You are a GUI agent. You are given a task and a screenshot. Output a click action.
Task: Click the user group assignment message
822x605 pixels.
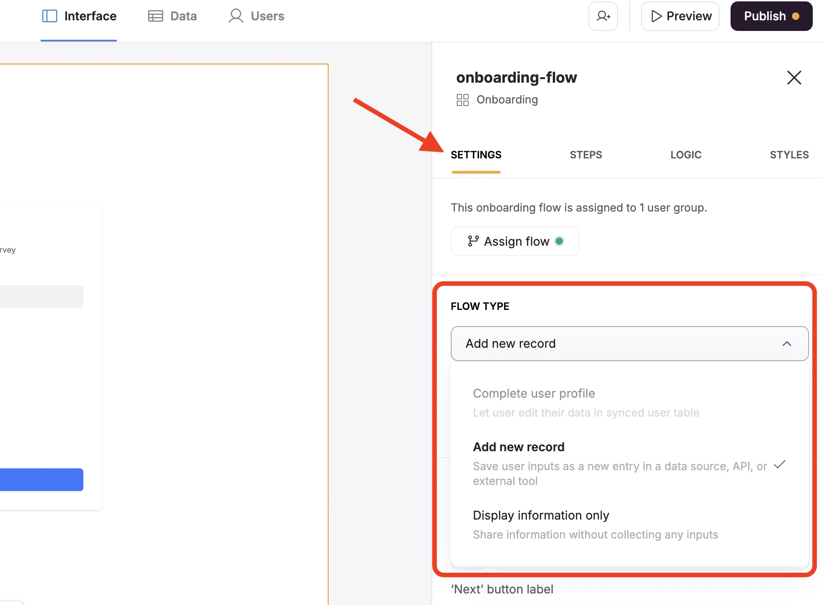click(579, 208)
